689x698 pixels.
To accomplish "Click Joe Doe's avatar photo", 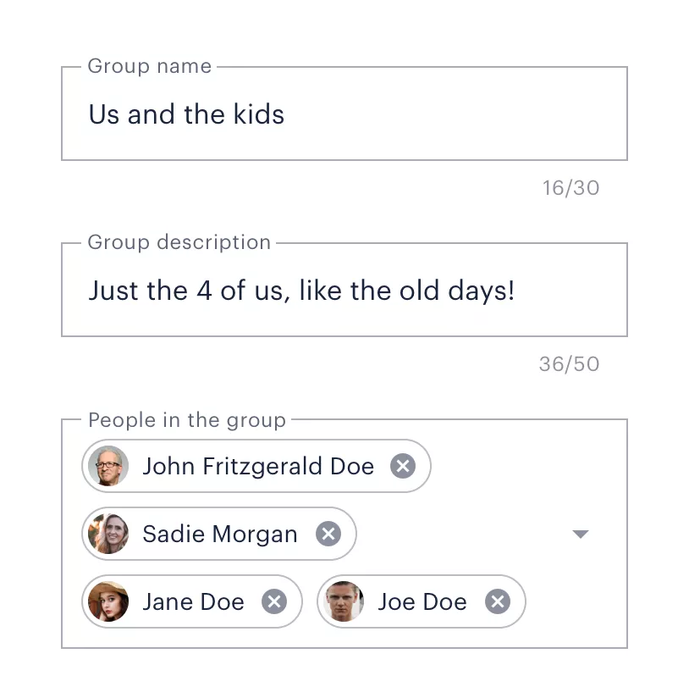I will 344,601.
